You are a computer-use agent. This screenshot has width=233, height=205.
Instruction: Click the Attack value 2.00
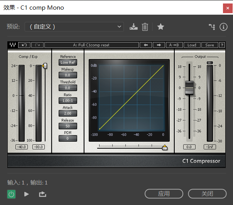[x=68, y=114]
